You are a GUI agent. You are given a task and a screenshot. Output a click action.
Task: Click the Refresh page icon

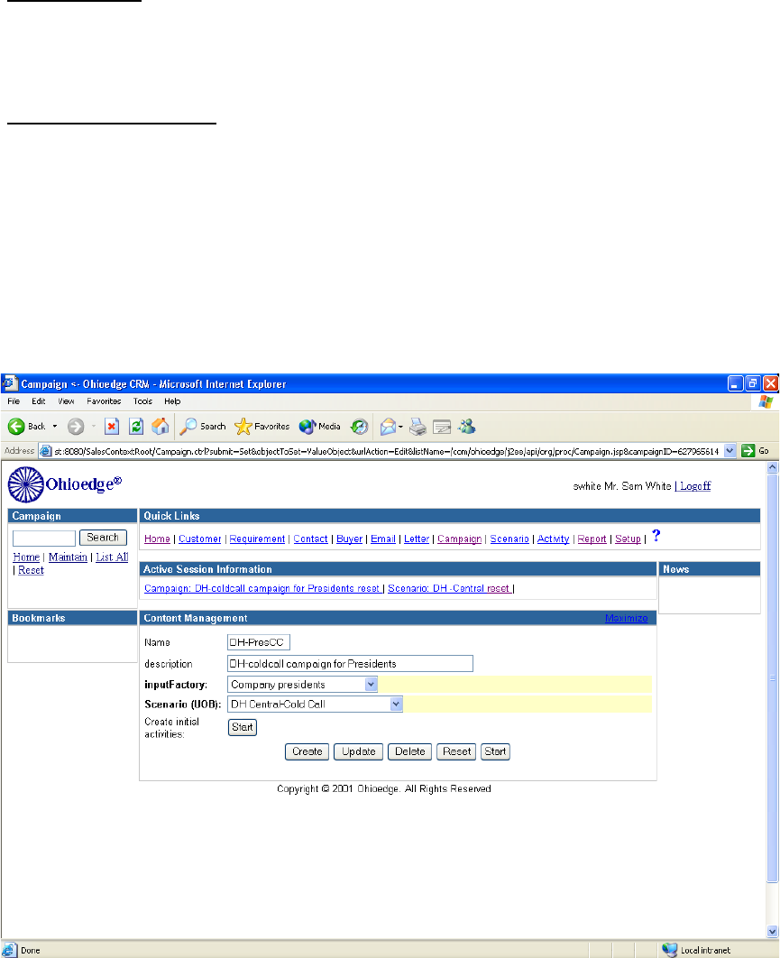136,426
